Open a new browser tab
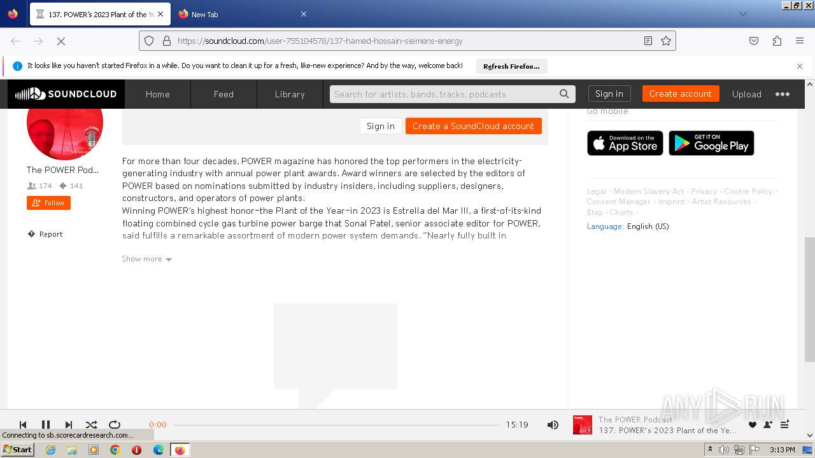This screenshot has width=815, height=458. (x=327, y=14)
